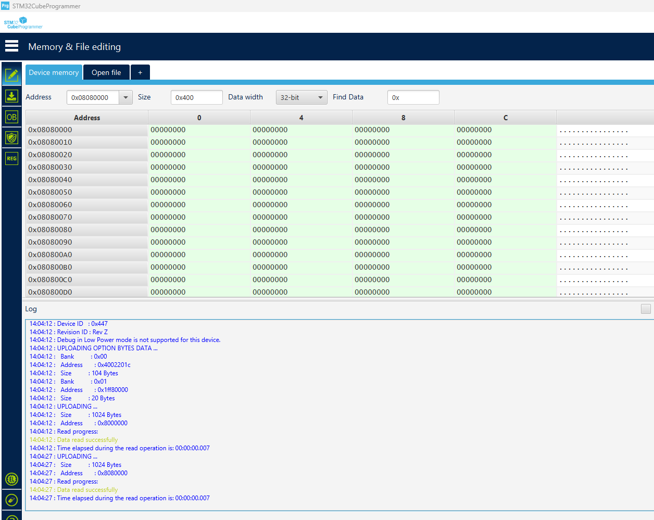Open the External Loaders (EL) chip icon
The height and width of the screenshot is (520, 654).
point(11,479)
